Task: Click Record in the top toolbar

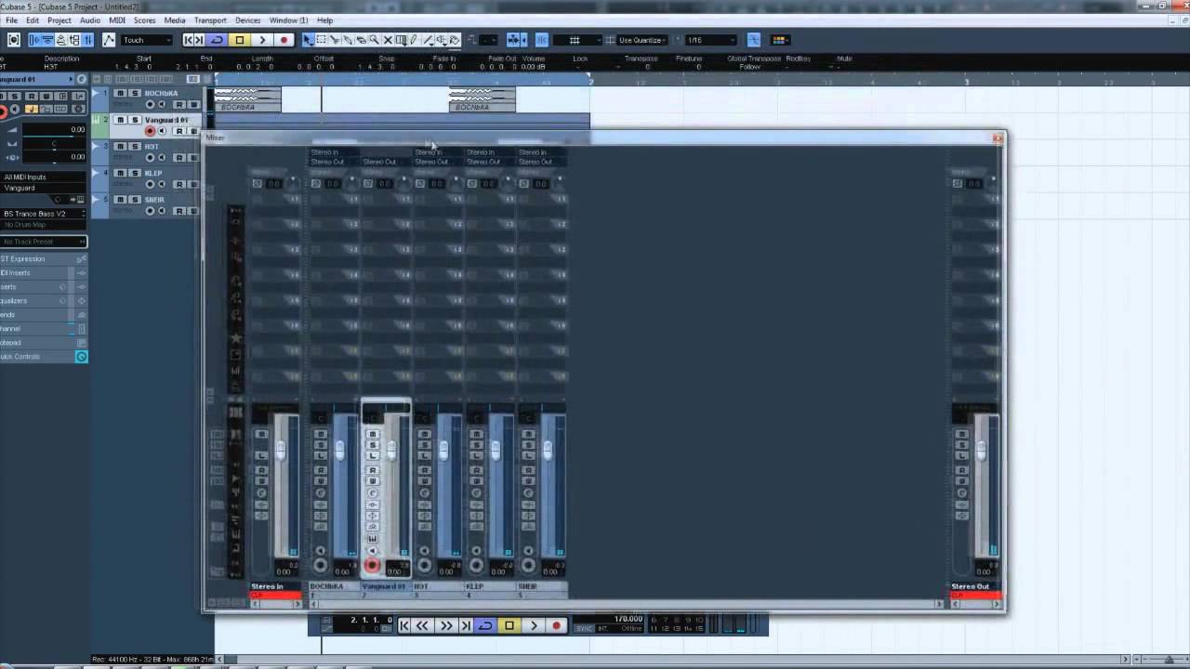Action: pyautogui.click(x=284, y=40)
